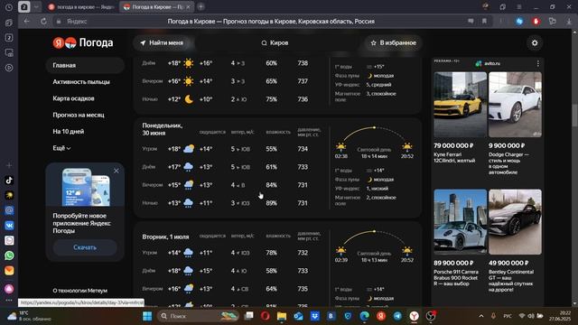Click the Кирoв city search field
This screenshot has width=578, height=325.
[x=275, y=43]
